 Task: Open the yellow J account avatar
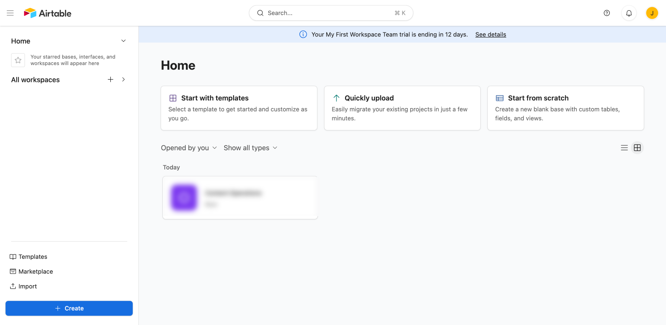click(652, 13)
